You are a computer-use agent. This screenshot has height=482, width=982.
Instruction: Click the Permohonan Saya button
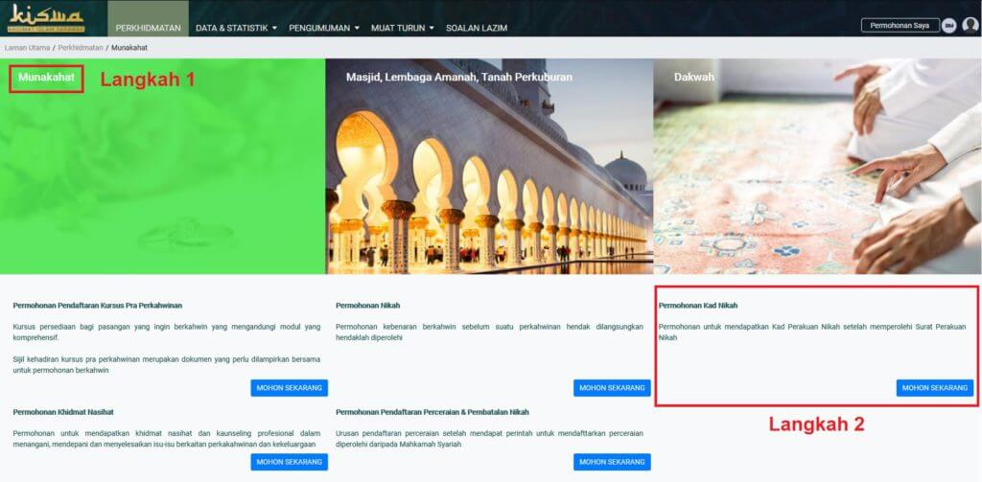coord(900,26)
